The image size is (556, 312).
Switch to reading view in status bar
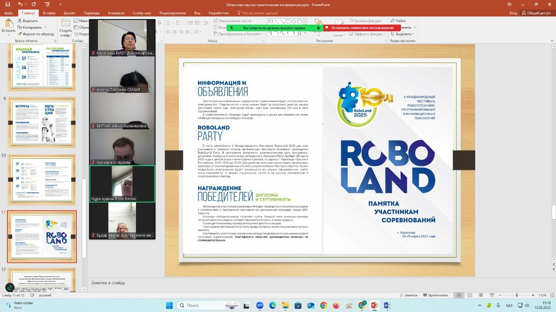pos(480,295)
